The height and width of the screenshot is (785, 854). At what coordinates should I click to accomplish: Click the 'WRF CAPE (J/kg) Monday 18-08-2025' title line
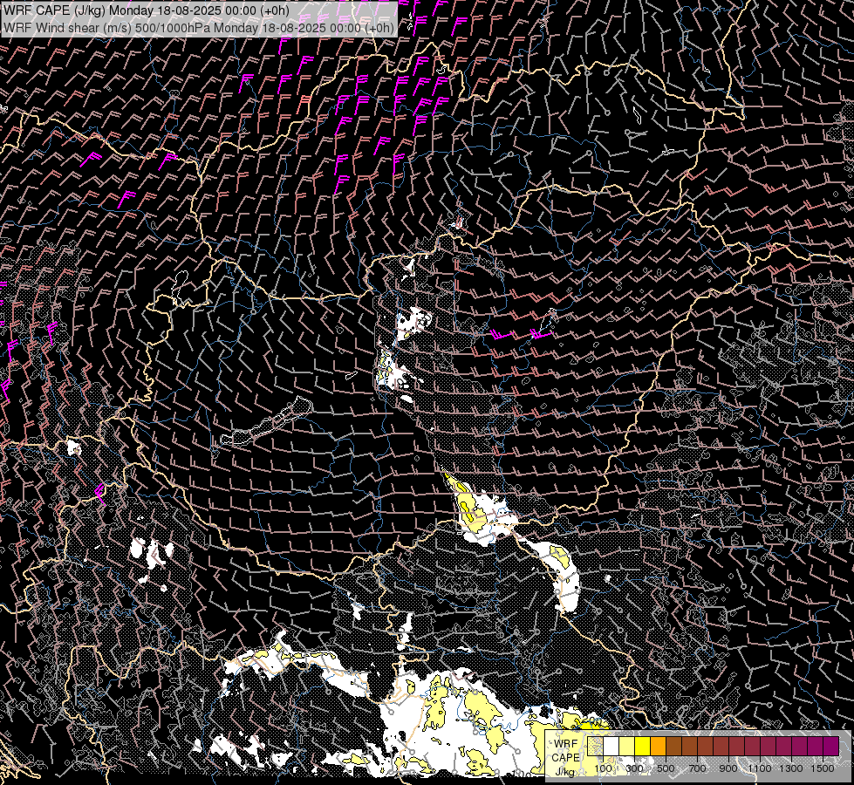(146, 10)
